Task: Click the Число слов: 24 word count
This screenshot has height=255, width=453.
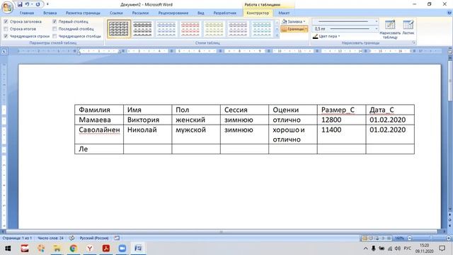Action: (x=50, y=238)
